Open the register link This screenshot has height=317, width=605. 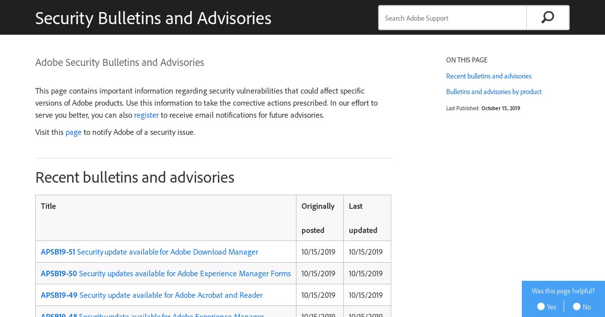[146, 115]
